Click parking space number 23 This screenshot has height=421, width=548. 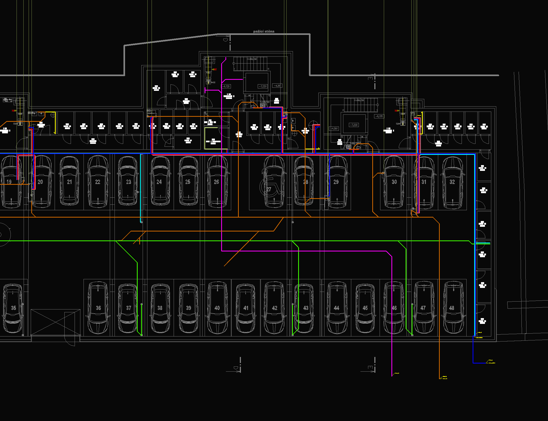click(x=128, y=182)
